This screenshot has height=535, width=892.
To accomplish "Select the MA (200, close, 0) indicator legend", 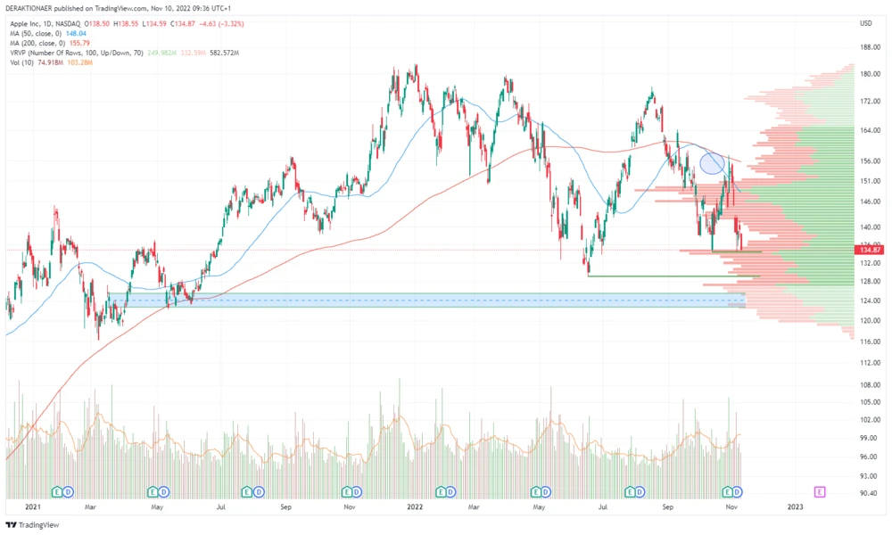I will [37, 42].
